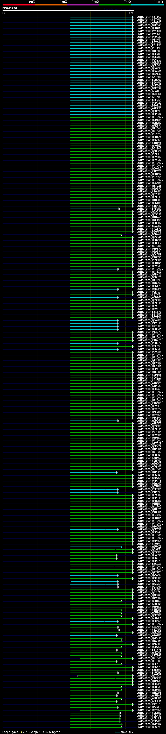The height and width of the screenshot is (734, 166).
Task: Select the UniRef100_P49727 label
Action: (149, 103)
